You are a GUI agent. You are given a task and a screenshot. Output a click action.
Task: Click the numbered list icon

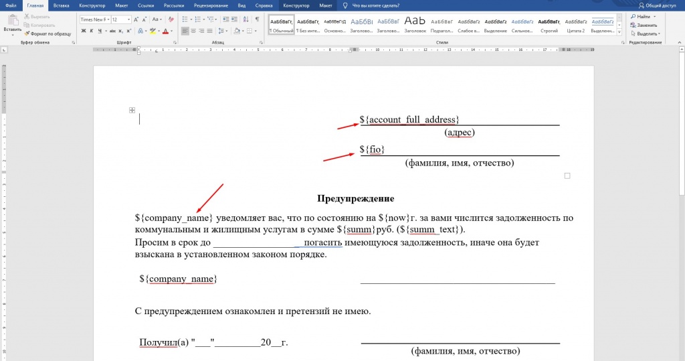pos(198,19)
